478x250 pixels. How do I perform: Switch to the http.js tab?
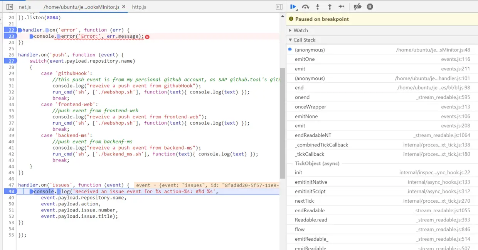pos(139,7)
